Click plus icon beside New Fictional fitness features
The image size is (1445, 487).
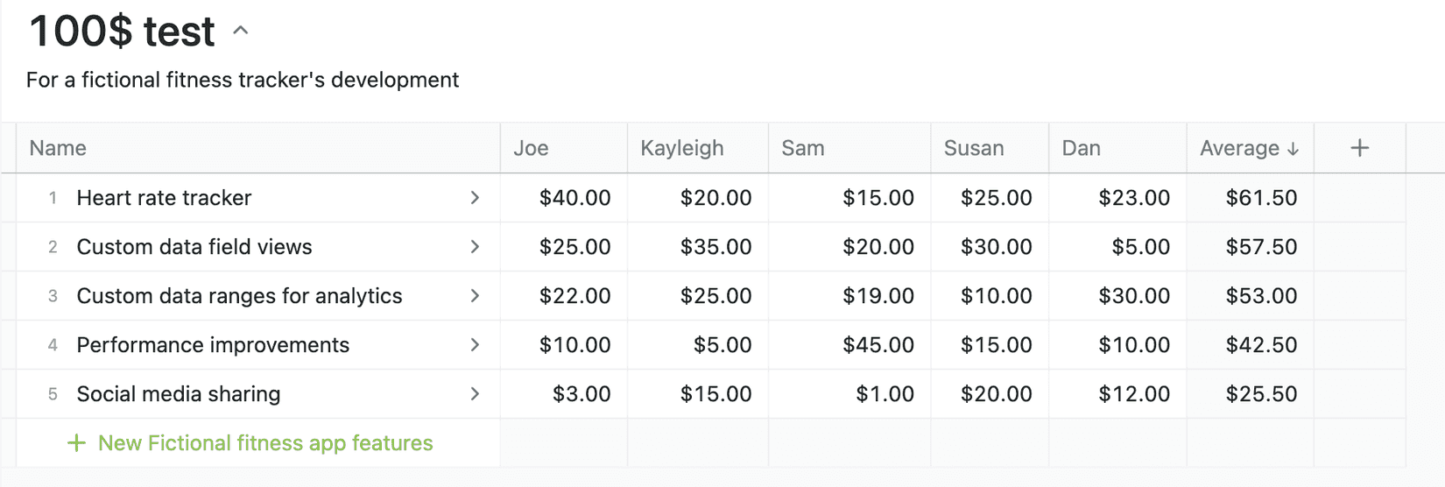pyautogui.click(x=77, y=443)
